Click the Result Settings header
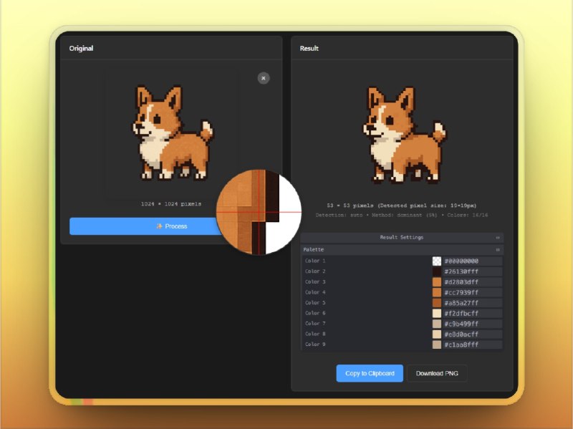The height and width of the screenshot is (429, 573). [401, 237]
